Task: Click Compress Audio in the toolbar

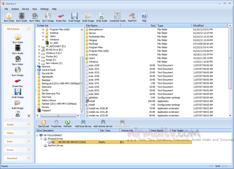Action: [117, 17]
